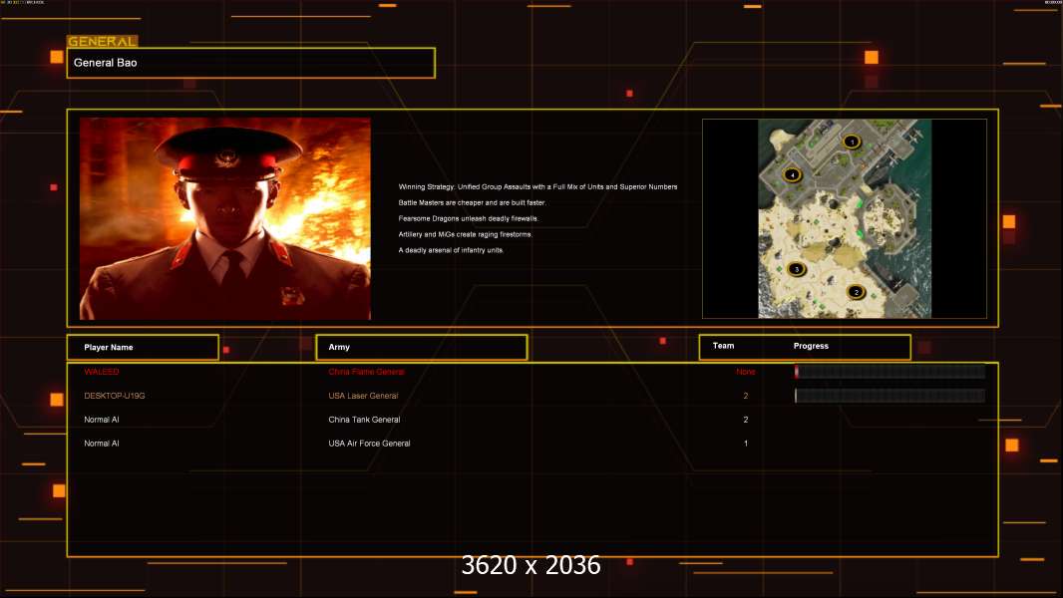Click team value 2 for China Tank General
This screenshot has height=598, width=1063.
pyautogui.click(x=746, y=420)
